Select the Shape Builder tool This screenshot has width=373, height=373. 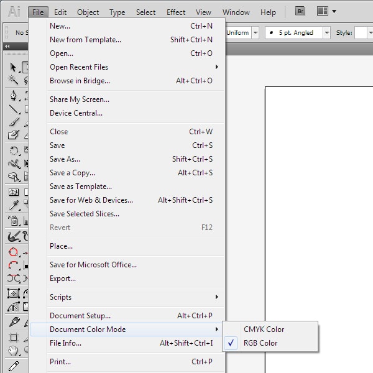14,177
